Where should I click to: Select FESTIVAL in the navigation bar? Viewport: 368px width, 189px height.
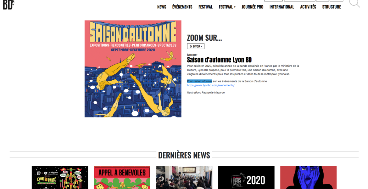tap(205, 7)
